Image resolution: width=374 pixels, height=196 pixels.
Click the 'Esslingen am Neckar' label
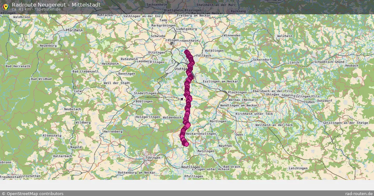point(220,82)
